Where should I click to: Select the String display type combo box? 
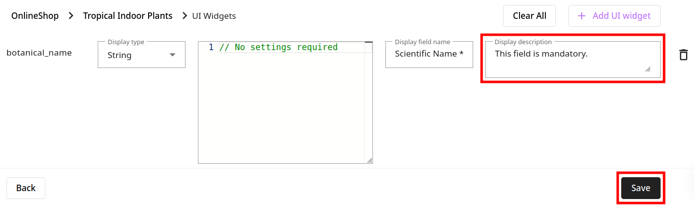click(x=142, y=55)
